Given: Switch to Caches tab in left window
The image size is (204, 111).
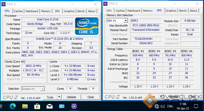Looking at the screenshot, I should (x=18, y=11).
